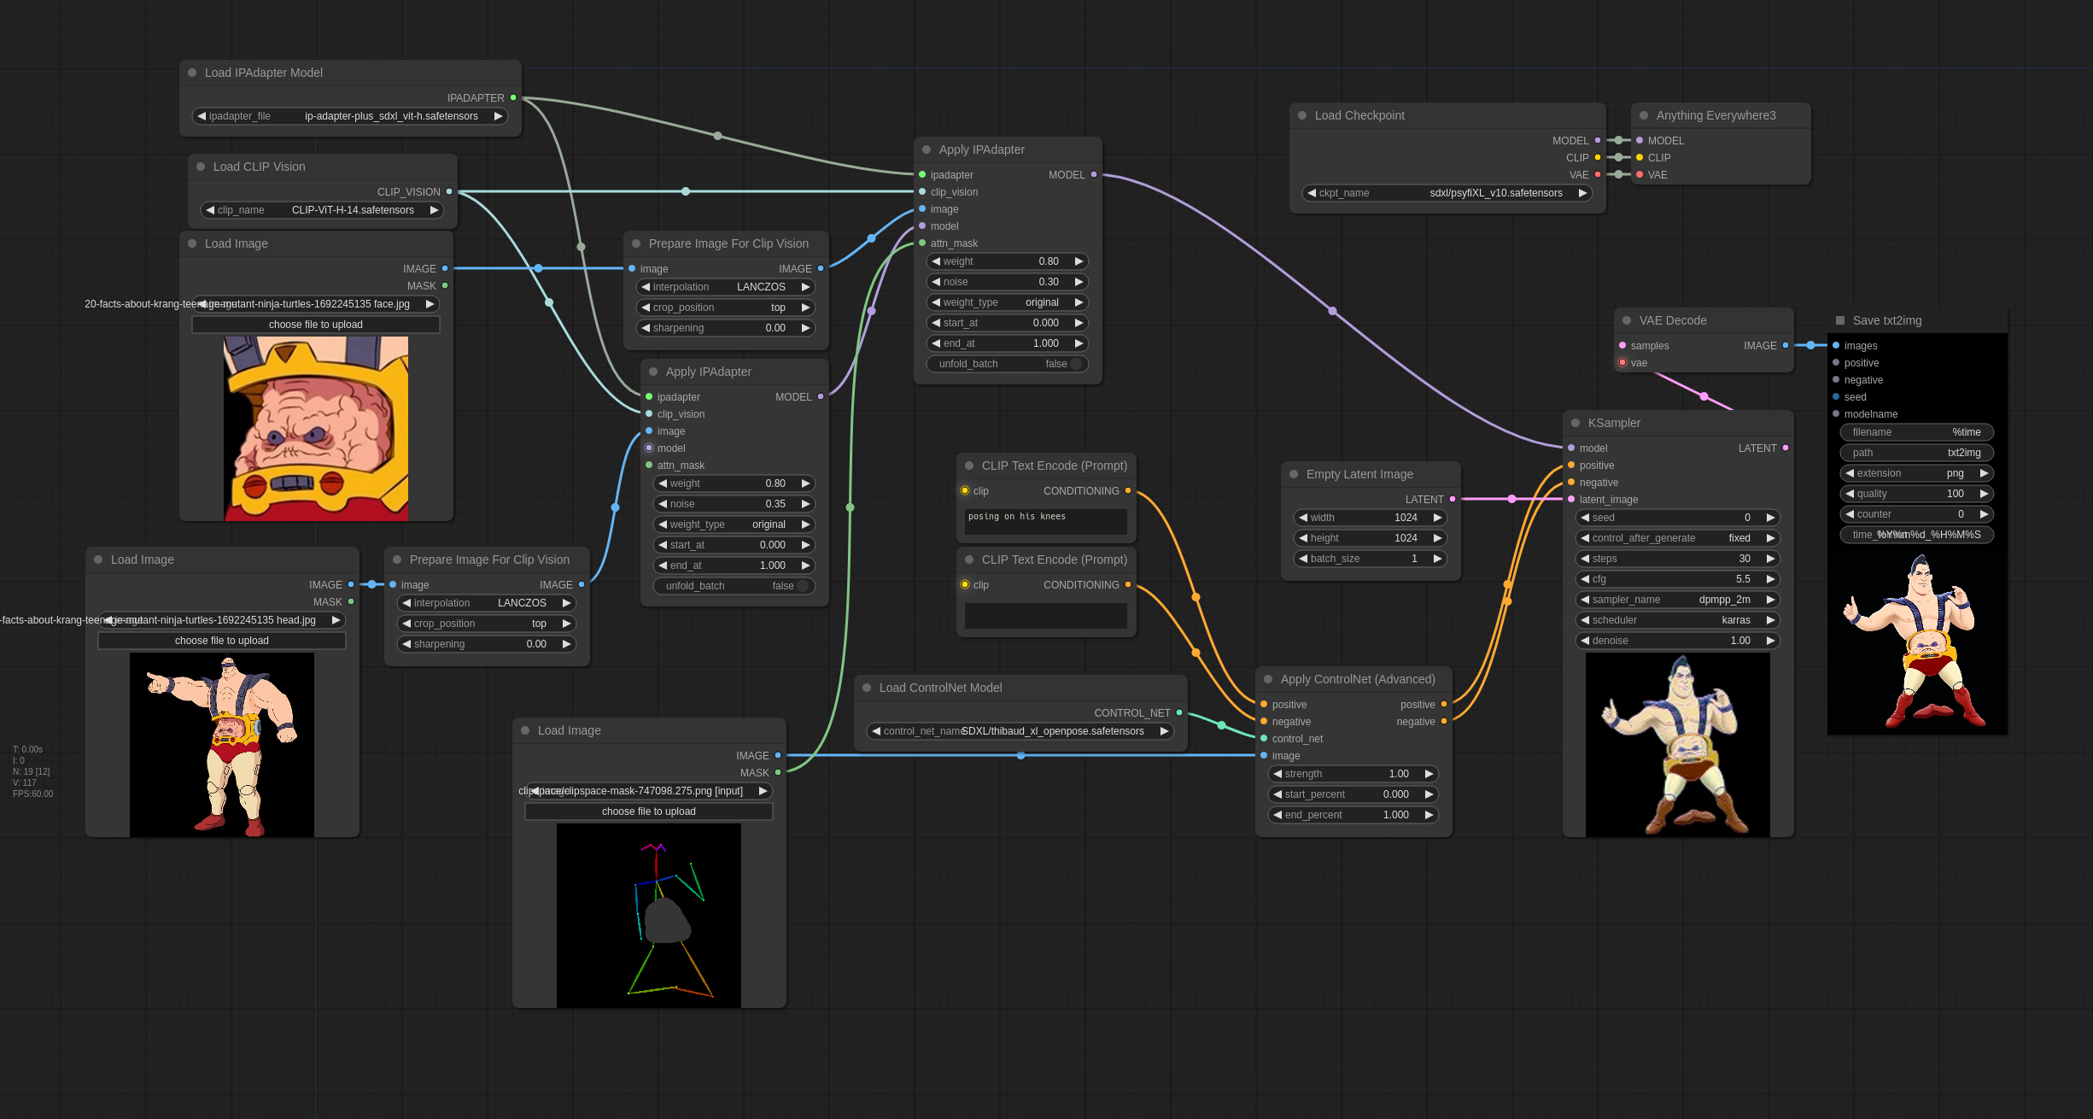Click the Save txt2img images input connector
The height and width of the screenshot is (1119, 2093).
(x=1836, y=345)
